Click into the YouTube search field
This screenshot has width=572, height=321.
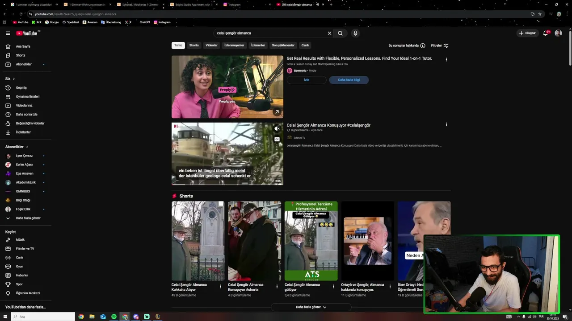270,33
